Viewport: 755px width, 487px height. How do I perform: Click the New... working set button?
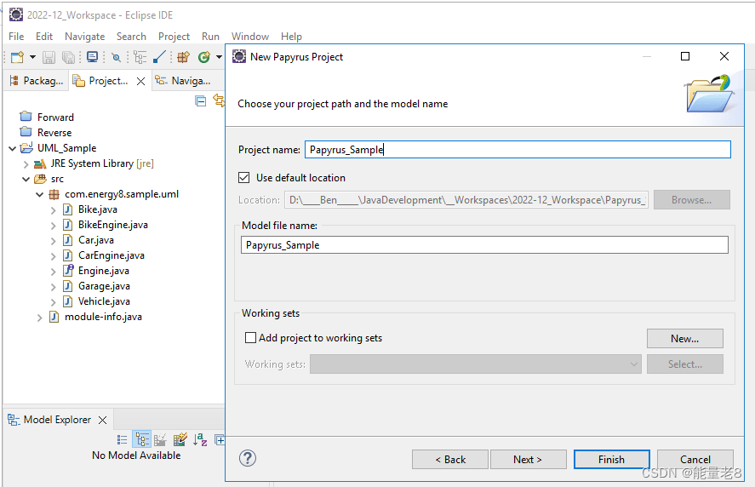click(x=684, y=339)
